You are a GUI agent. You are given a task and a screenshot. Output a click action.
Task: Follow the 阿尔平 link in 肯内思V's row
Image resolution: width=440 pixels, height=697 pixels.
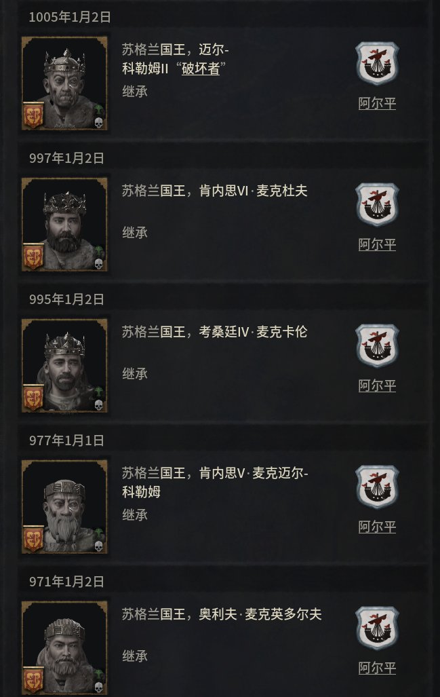377,527
